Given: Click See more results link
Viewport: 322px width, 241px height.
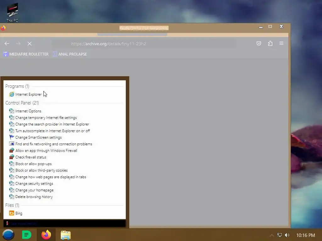Looking at the screenshot, I should [x=24, y=223].
